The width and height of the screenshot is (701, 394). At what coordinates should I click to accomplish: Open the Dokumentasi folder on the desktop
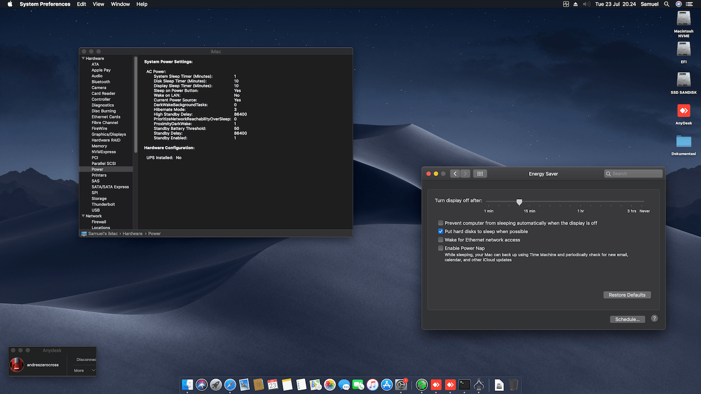coord(684,141)
